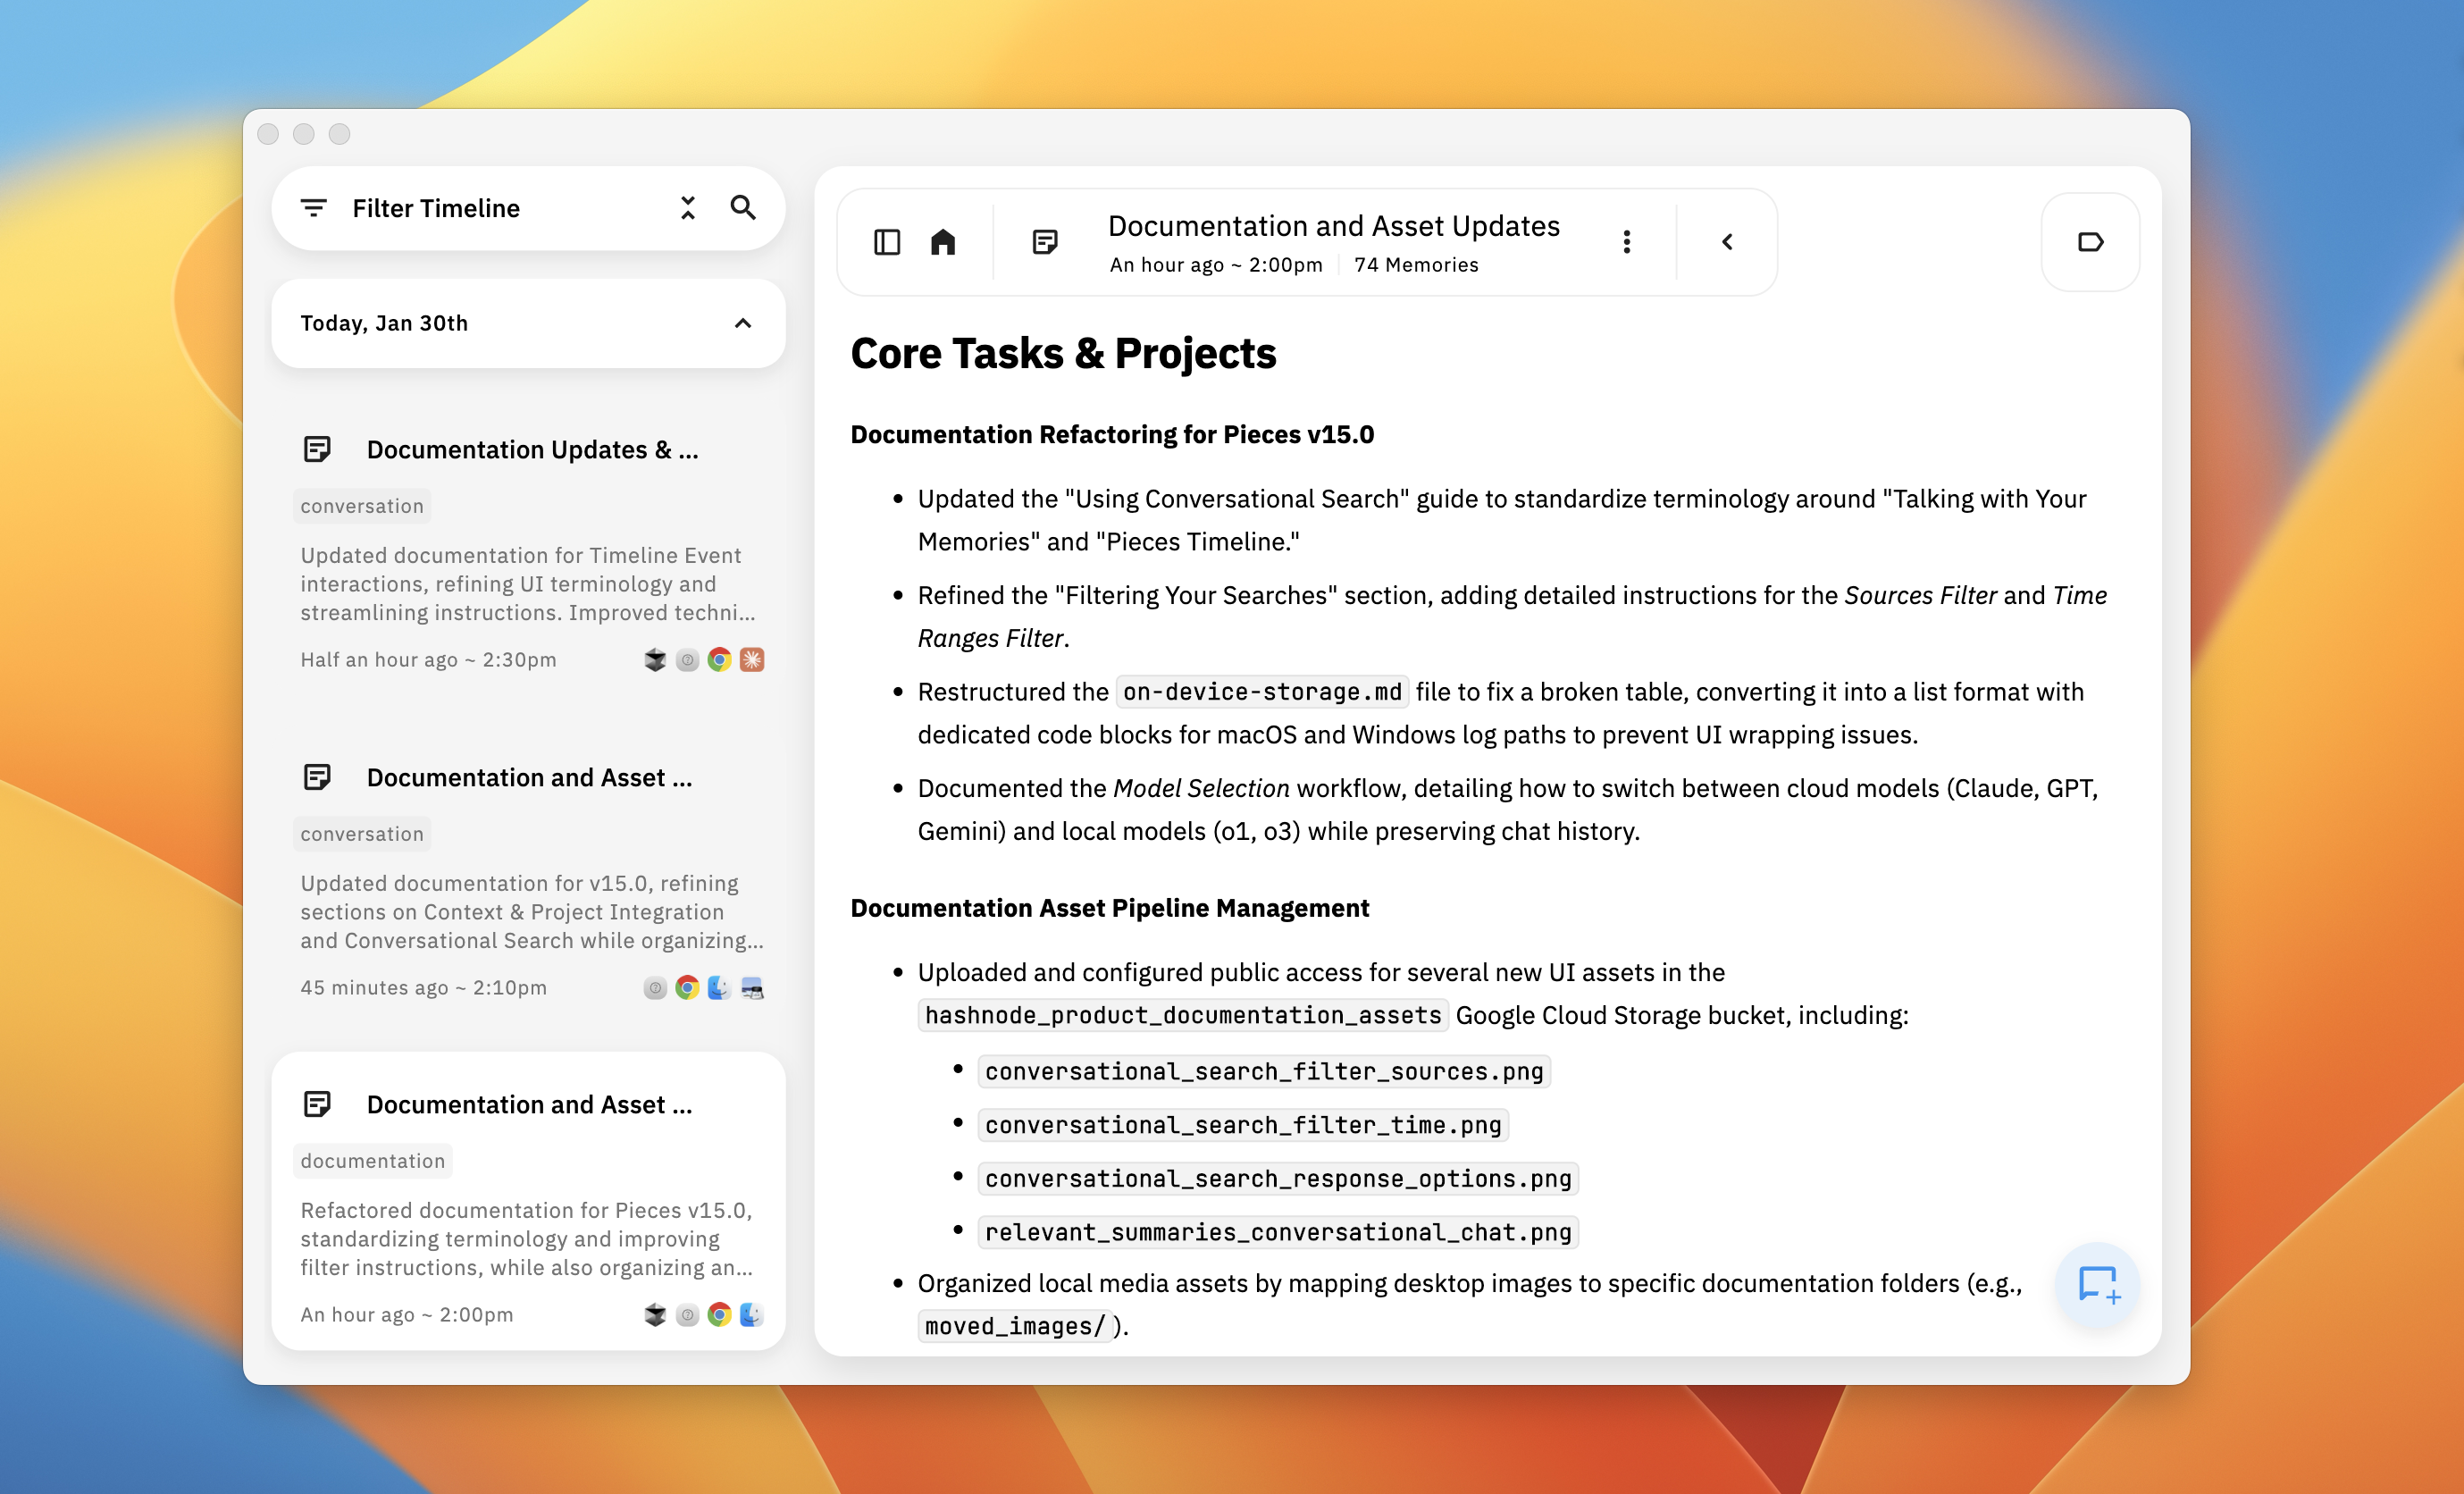Collapse all timeline entries icon
Image resolution: width=2464 pixels, height=1494 pixels.
(x=687, y=208)
